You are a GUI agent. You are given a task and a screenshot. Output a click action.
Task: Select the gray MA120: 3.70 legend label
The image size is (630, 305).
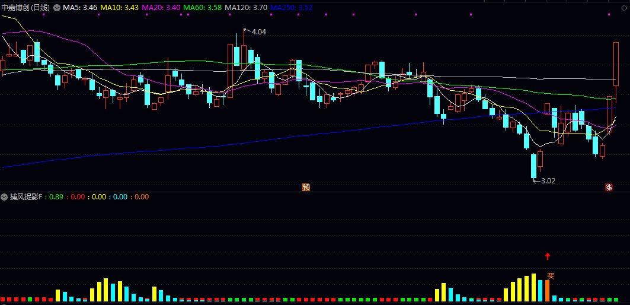point(247,7)
